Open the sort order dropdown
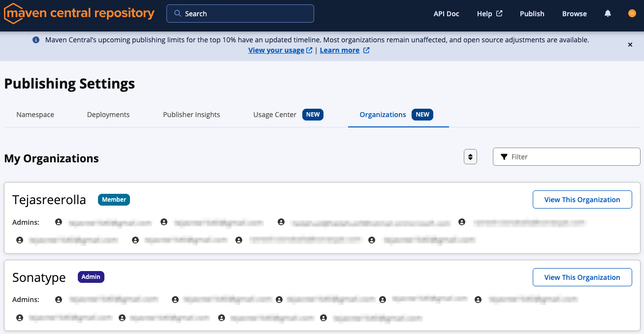 (x=470, y=157)
